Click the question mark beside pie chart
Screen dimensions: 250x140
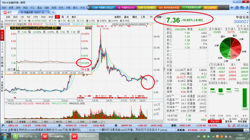coord(210,35)
